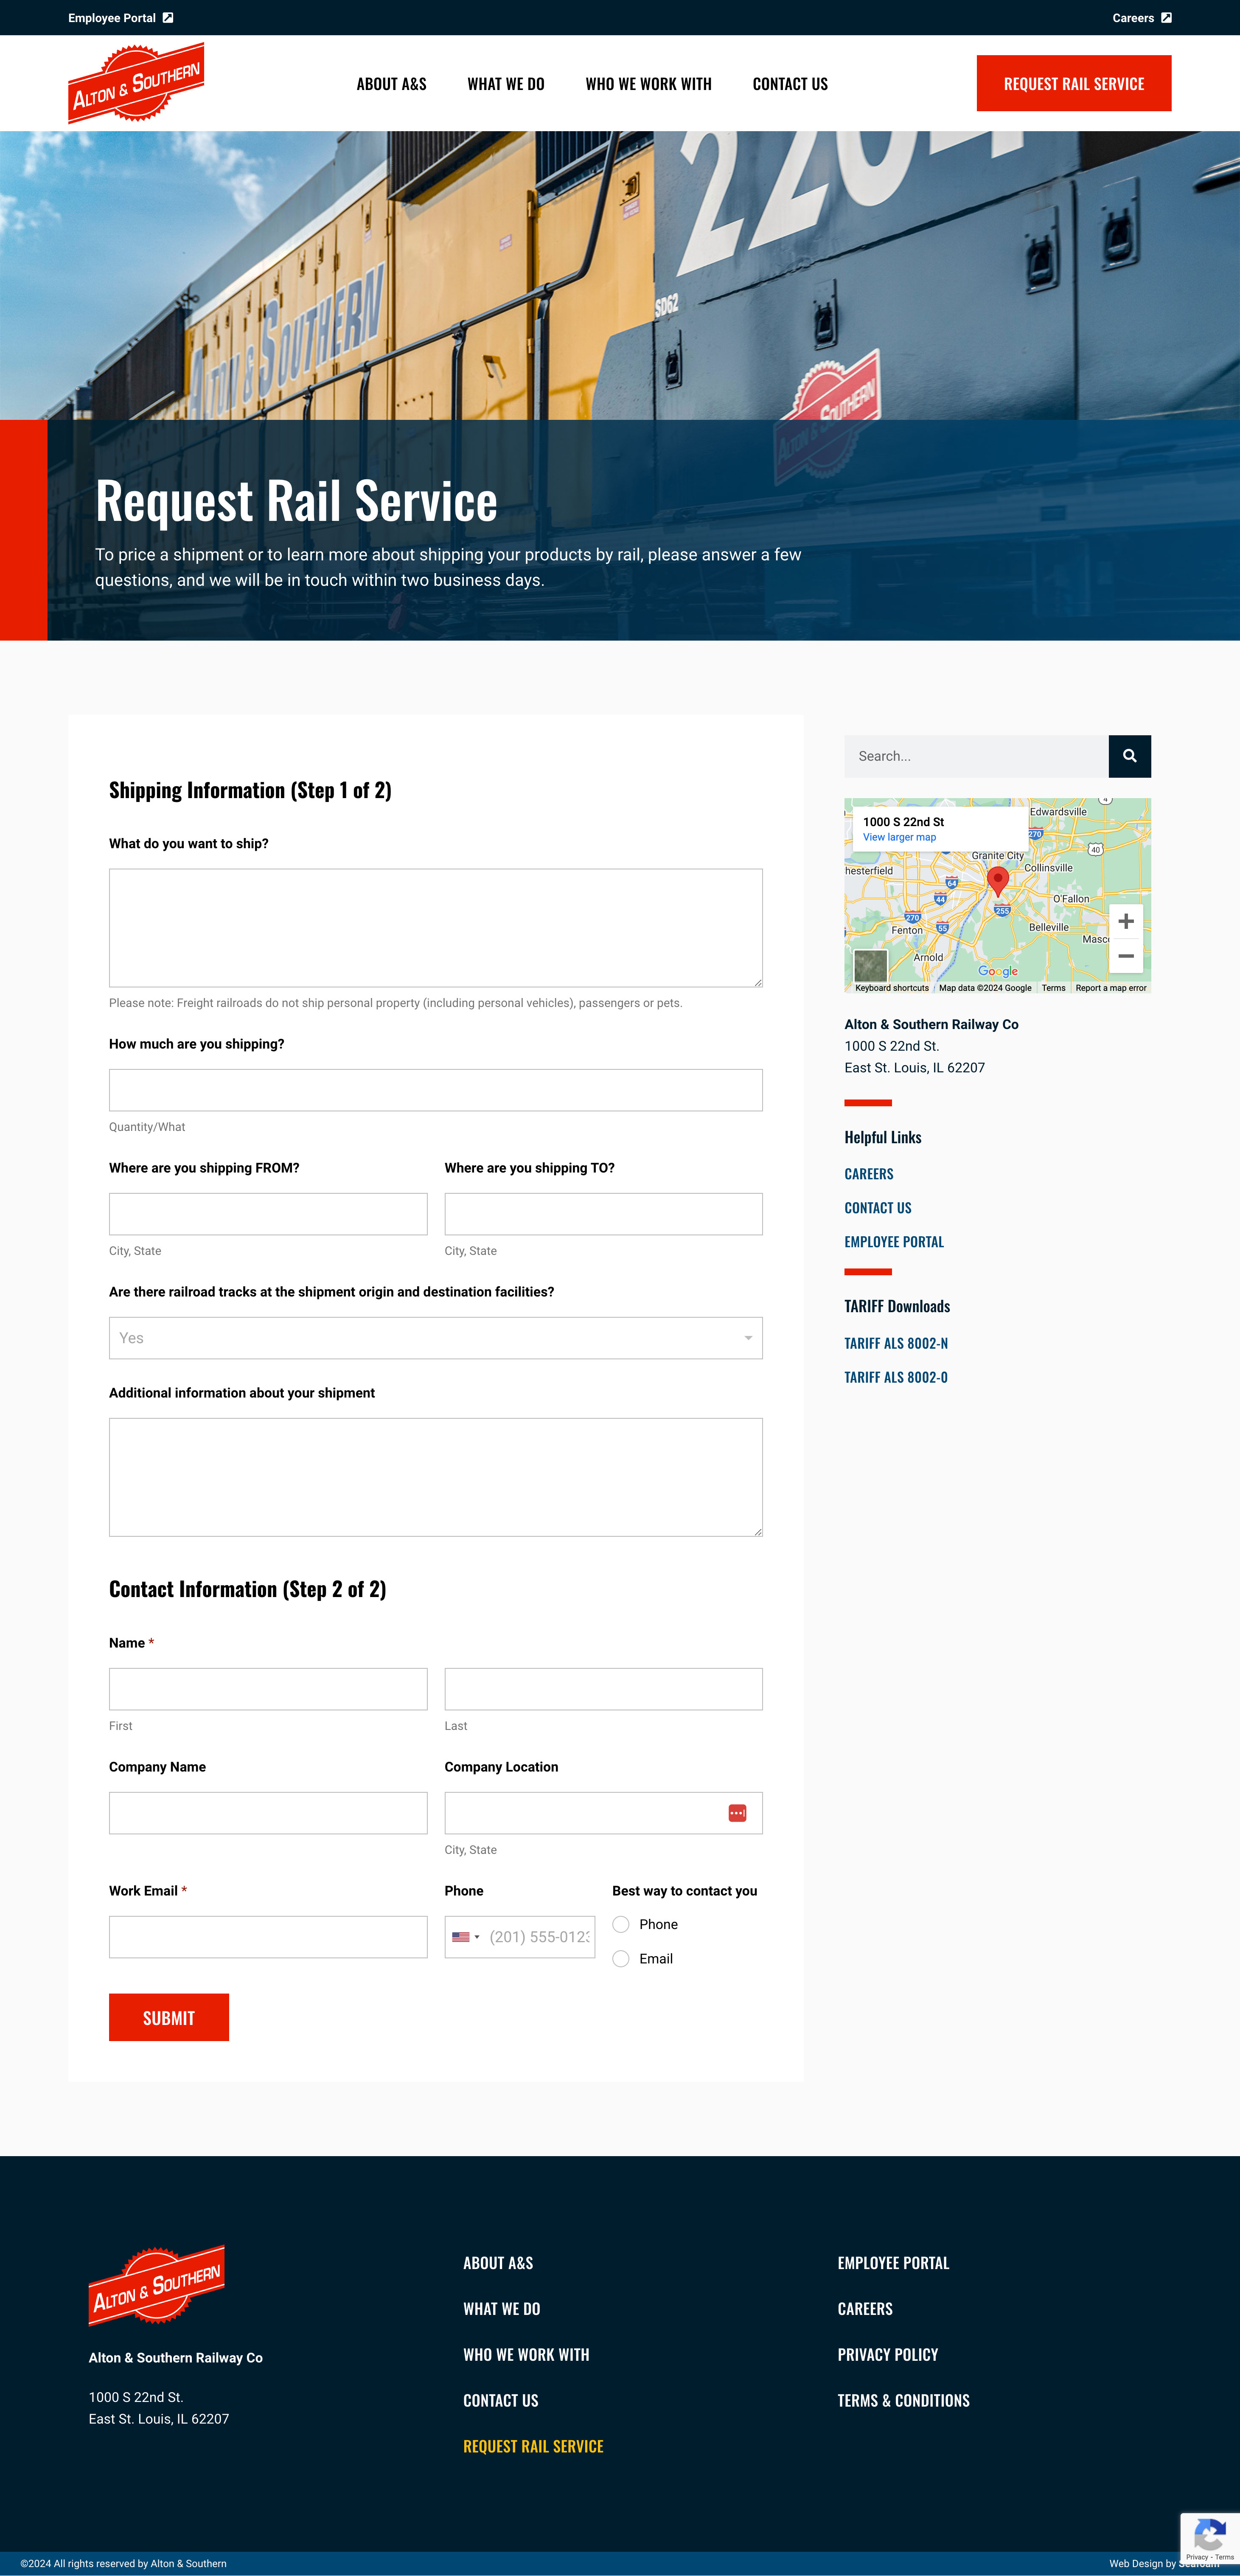This screenshot has width=1240, height=2576.
Task: Click the Alton & Southern header logo
Action: pyautogui.click(x=136, y=83)
